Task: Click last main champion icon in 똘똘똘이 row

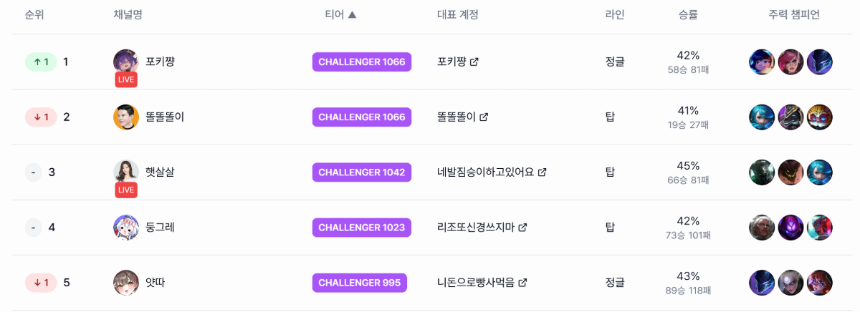Action: 820,117
